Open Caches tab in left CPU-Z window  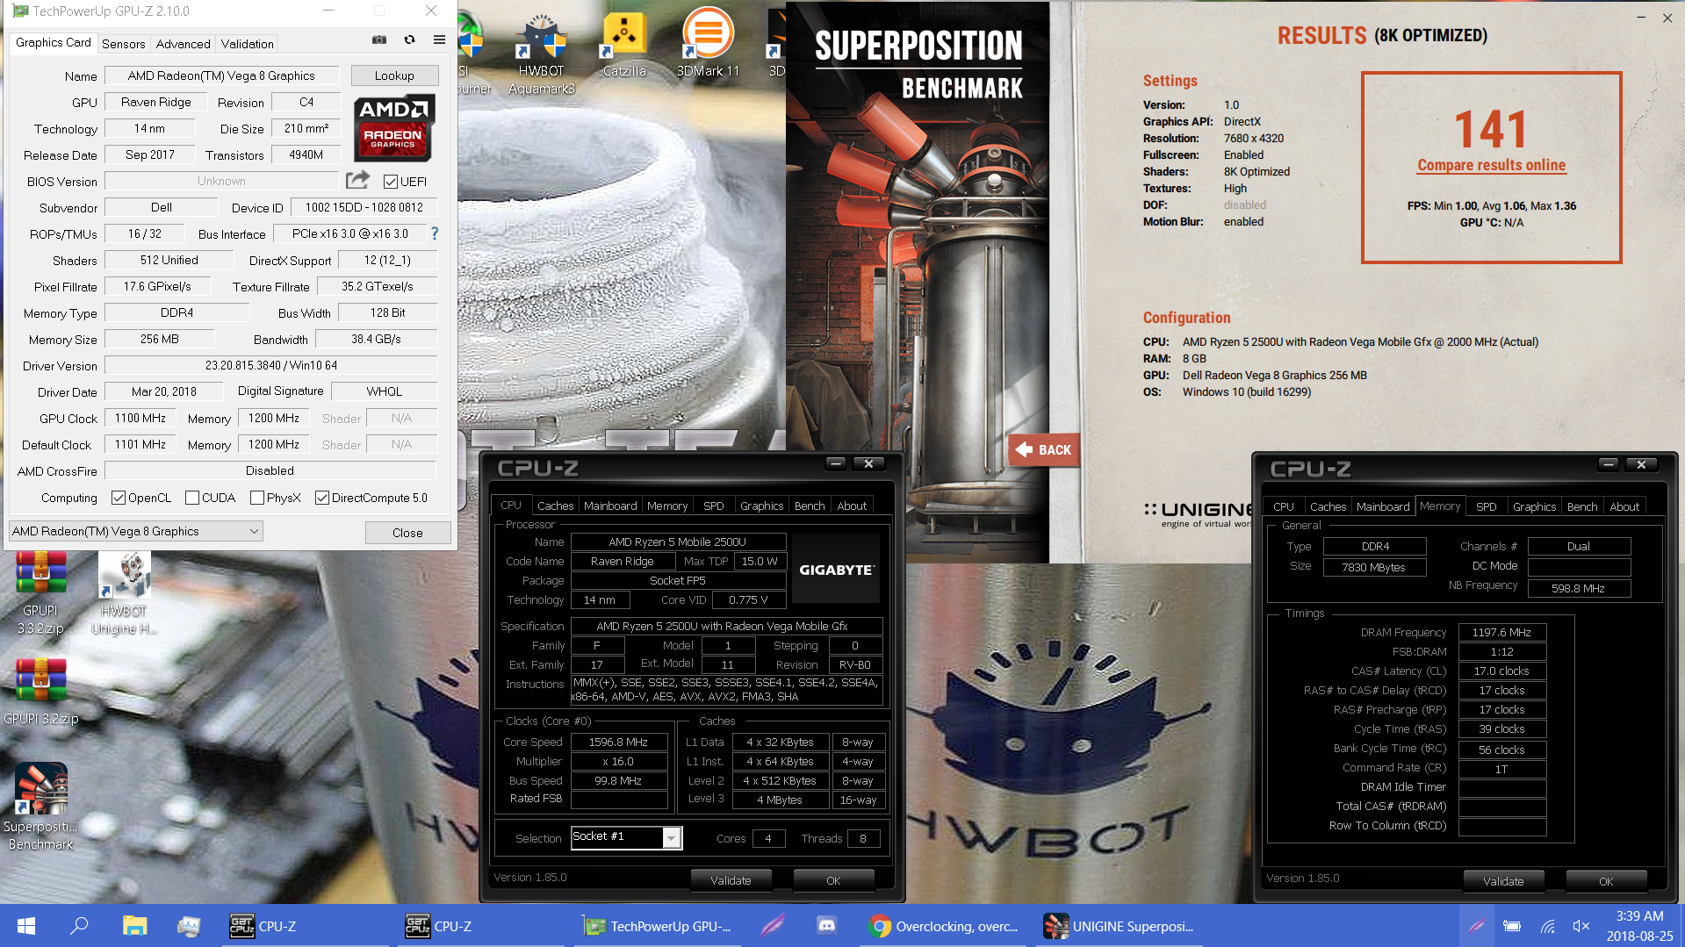coord(555,506)
